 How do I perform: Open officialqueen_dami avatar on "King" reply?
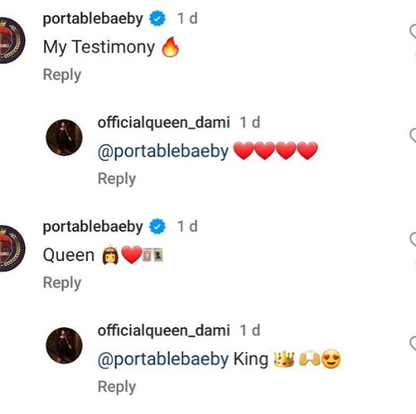click(x=64, y=345)
